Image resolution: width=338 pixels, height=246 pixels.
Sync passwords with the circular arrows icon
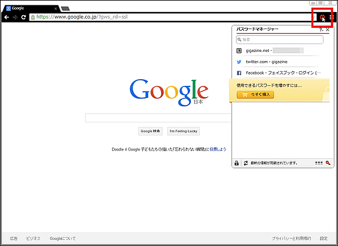pyautogui.click(x=246, y=163)
